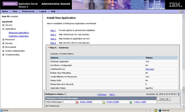This screenshot has width=185, height=112.
Task: Click the second page icon in the menu bar
Action: [182, 12]
